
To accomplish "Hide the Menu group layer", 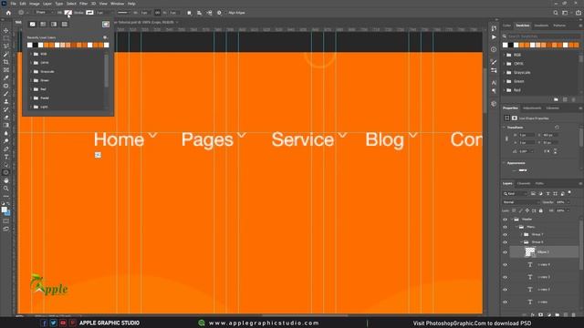I will coord(506,227).
